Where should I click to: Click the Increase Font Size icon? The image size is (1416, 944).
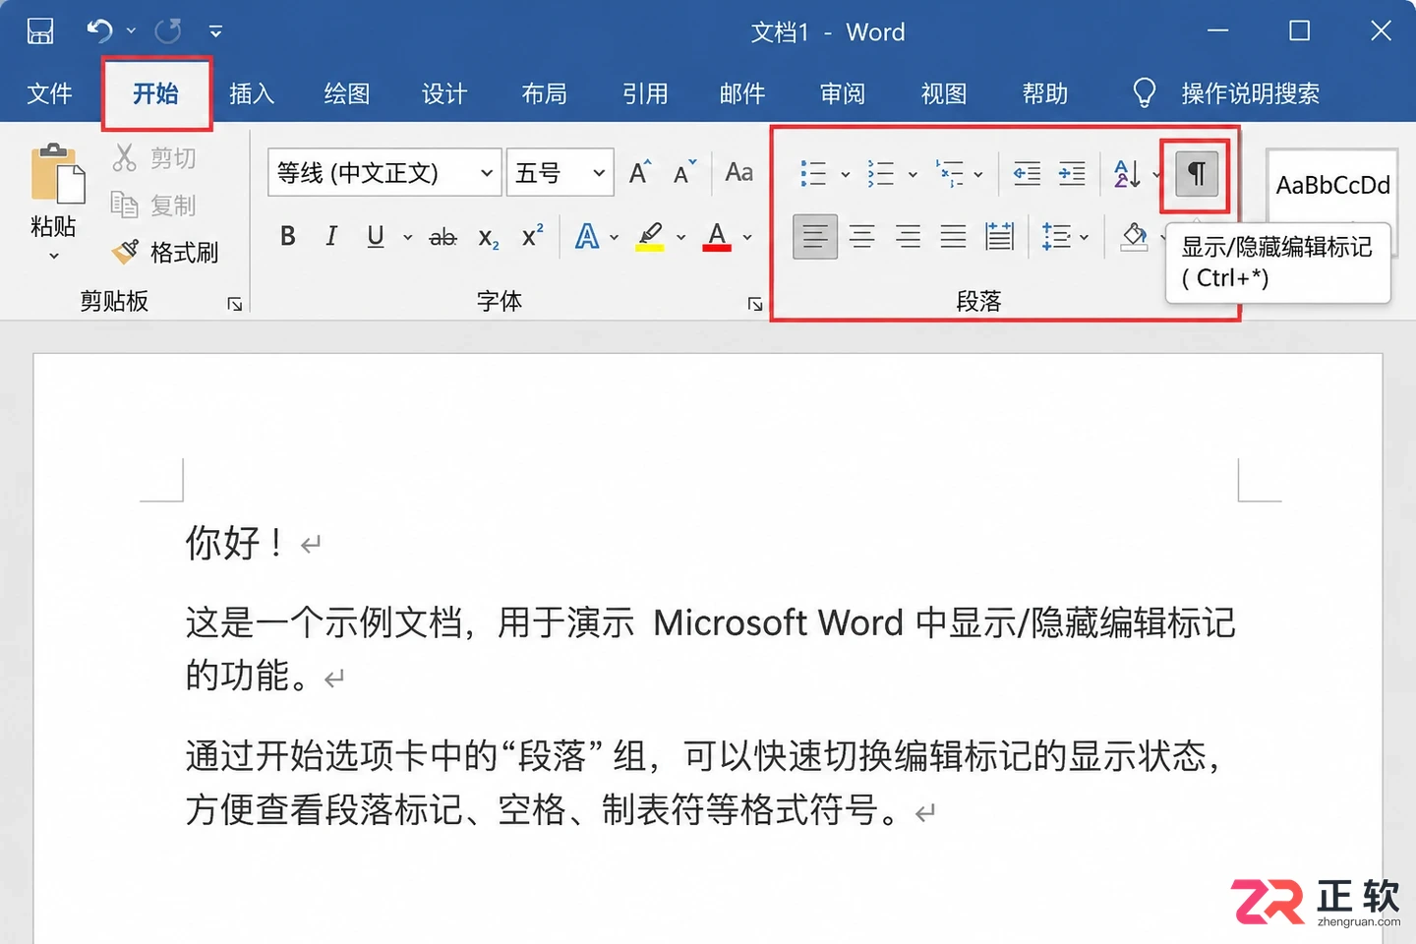640,173
